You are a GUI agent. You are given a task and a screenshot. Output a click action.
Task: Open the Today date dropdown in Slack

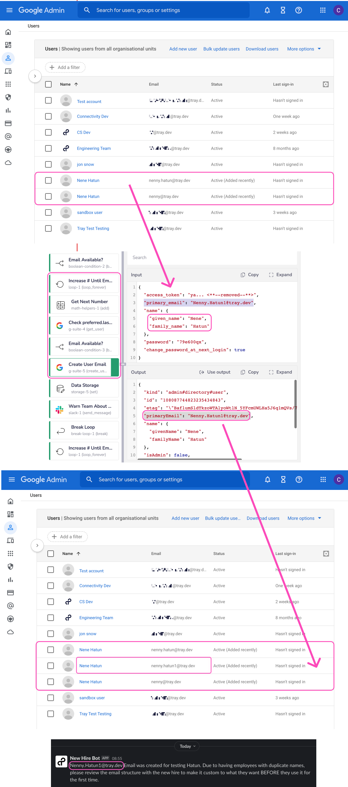(x=188, y=746)
